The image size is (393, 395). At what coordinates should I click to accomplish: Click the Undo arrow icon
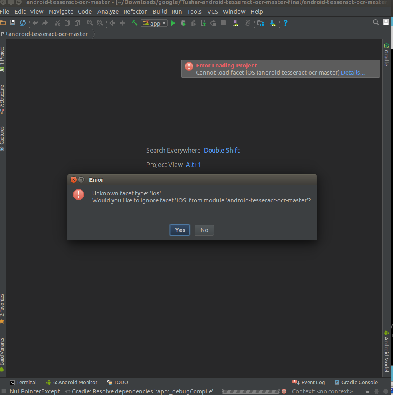pyautogui.click(x=35, y=23)
